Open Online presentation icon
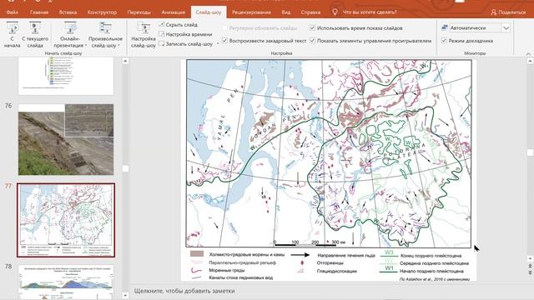The width and height of the screenshot is (534, 300). pyautogui.click(x=70, y=27)
